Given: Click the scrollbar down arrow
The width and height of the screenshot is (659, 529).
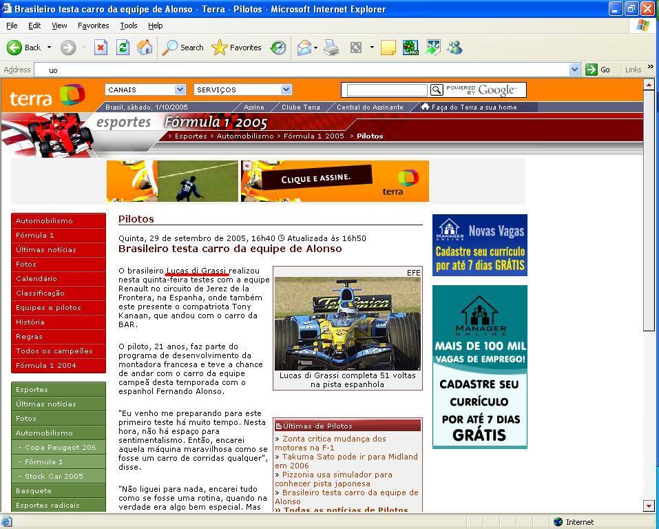Looking at the screenshot, I should click(x=649, y=506).
